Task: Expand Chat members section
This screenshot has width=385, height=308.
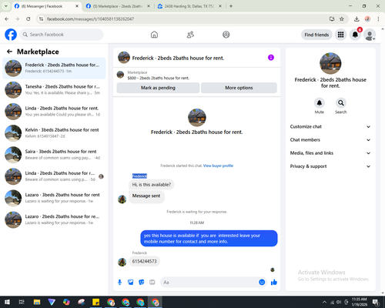Action: pos(330,140)
